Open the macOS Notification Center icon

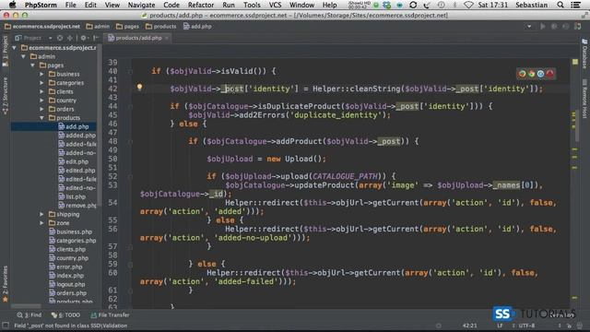[x=575, y=5]
